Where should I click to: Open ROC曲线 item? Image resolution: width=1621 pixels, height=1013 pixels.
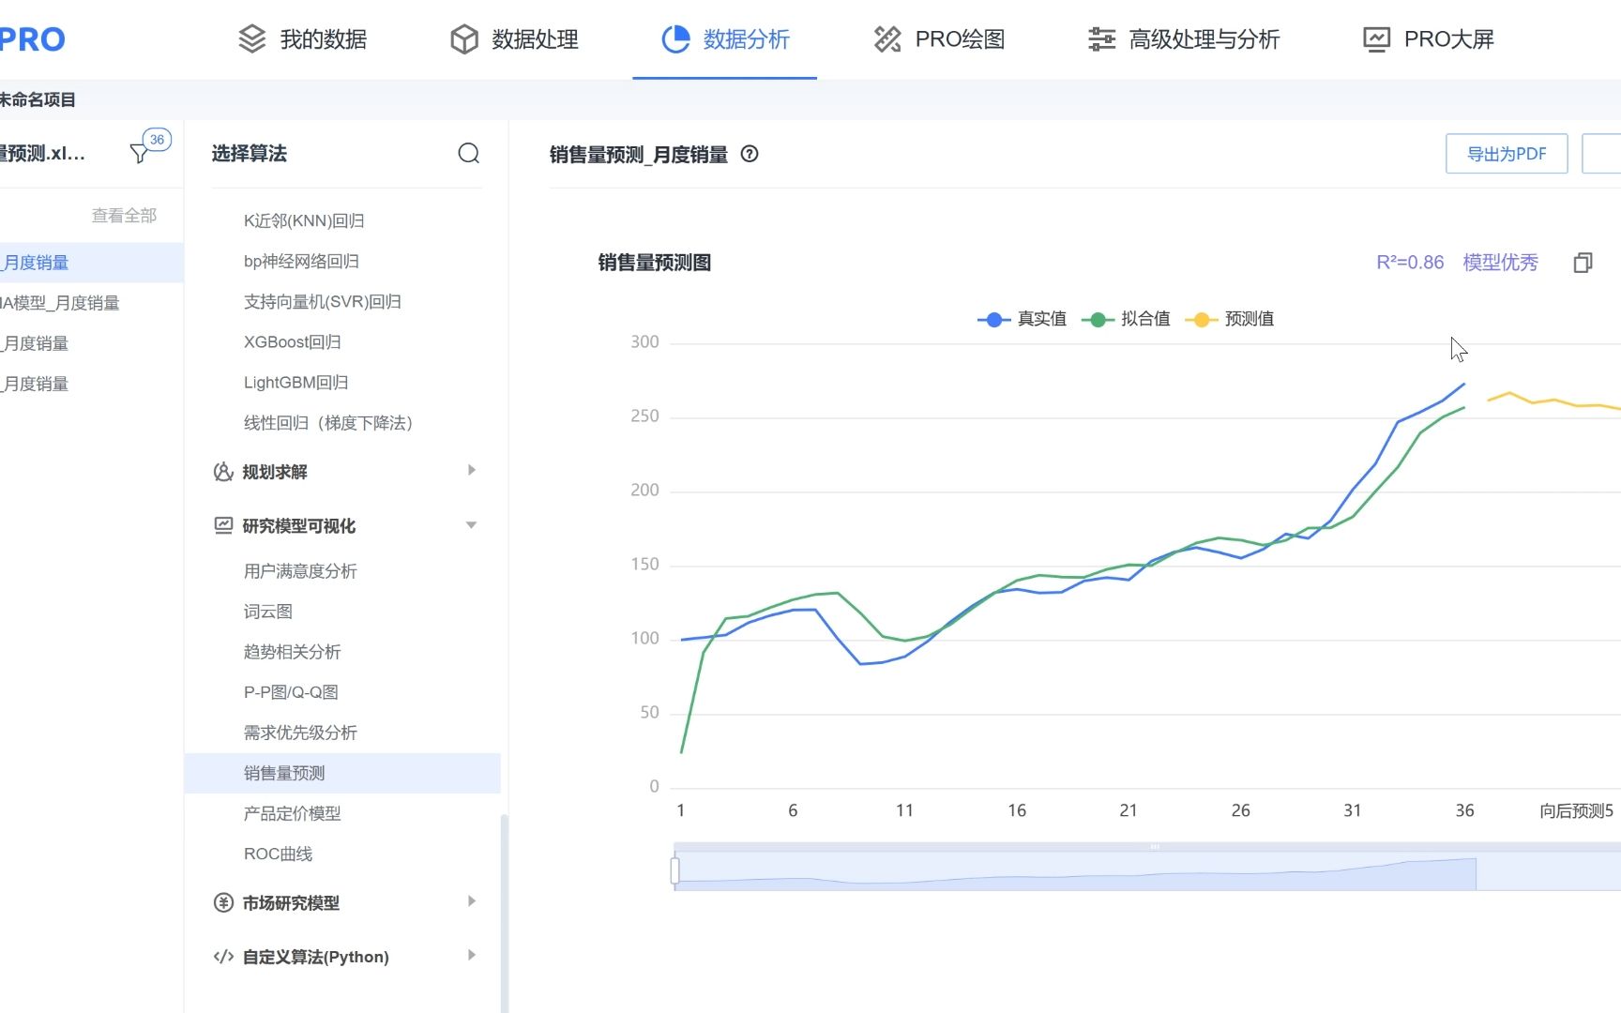(278, 854)
